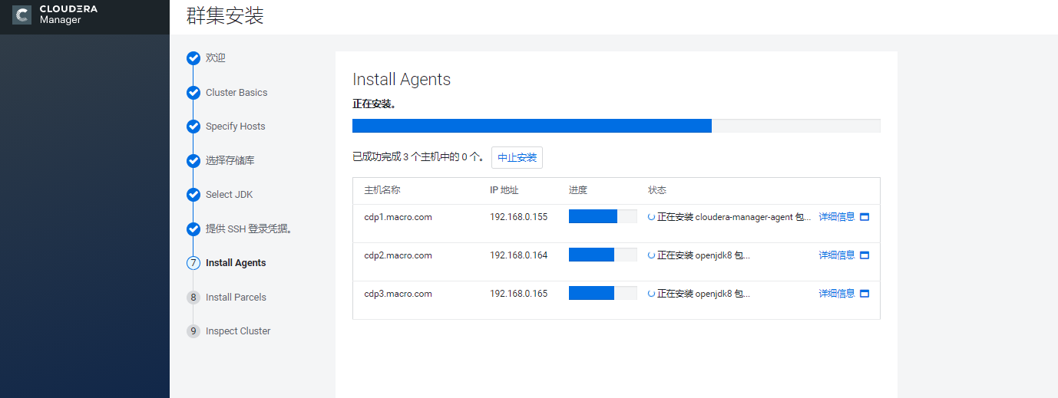Click the checkmark icon beside 欢迎
This screenshot has height=398, width=1058.
pyautogui.click(x=193, y=58)
